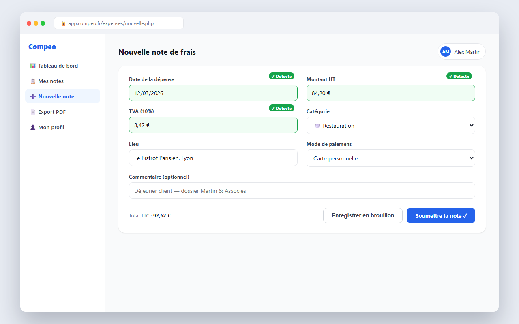Click the Compeo logo
Screen dimensions: 519x324
(42, 47)
